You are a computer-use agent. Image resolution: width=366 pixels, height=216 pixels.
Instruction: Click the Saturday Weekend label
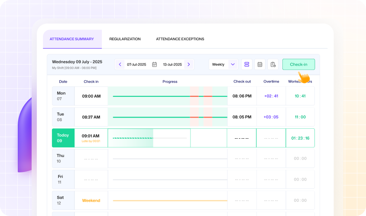coord(91,200)
